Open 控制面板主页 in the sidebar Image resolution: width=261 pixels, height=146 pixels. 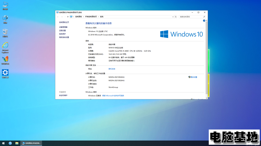tap(64, 22)
